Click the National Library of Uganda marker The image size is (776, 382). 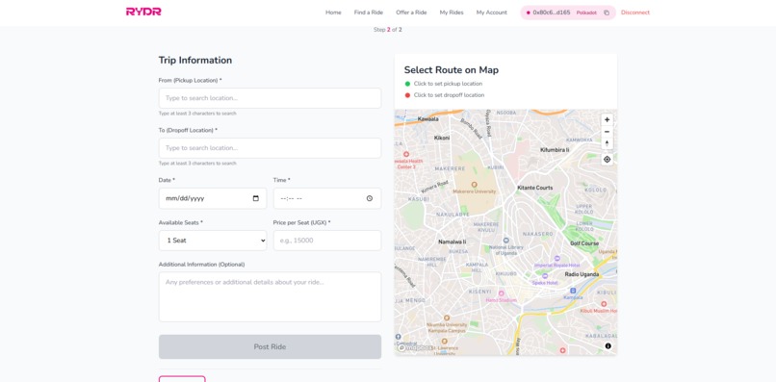pos(505,241)
